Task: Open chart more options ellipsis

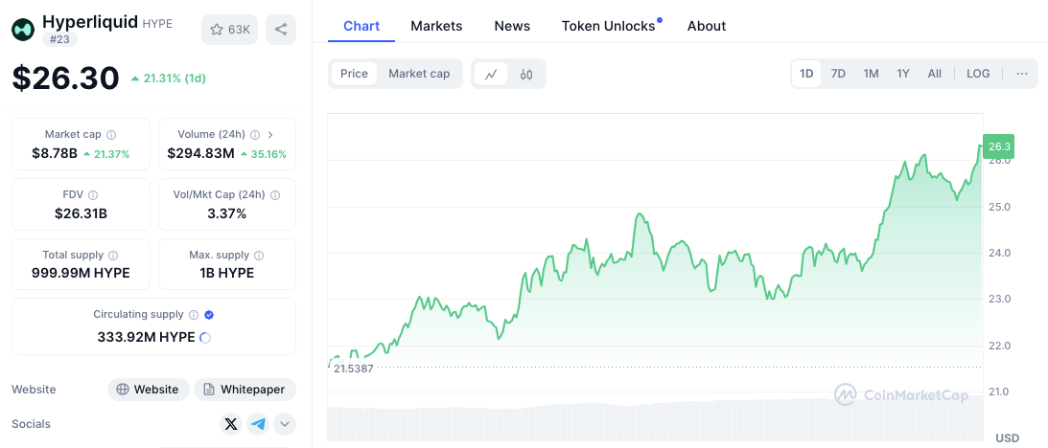Action: click(x=1022, y=74)
